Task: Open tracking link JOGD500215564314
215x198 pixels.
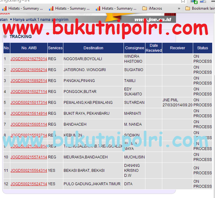Action: (29, 171)
